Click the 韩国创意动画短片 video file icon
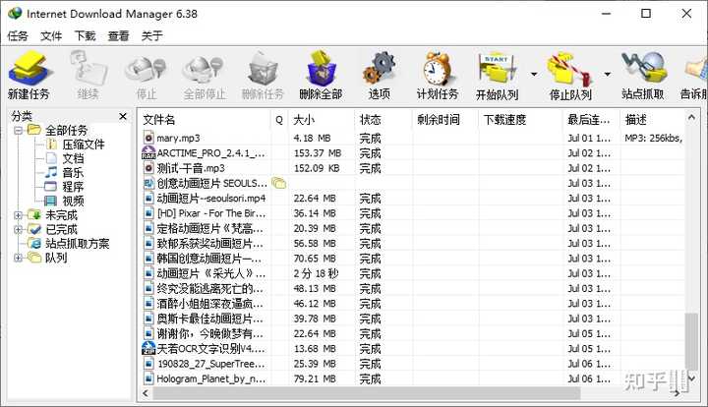Screen dimensions: 708x407 [148, 259]
